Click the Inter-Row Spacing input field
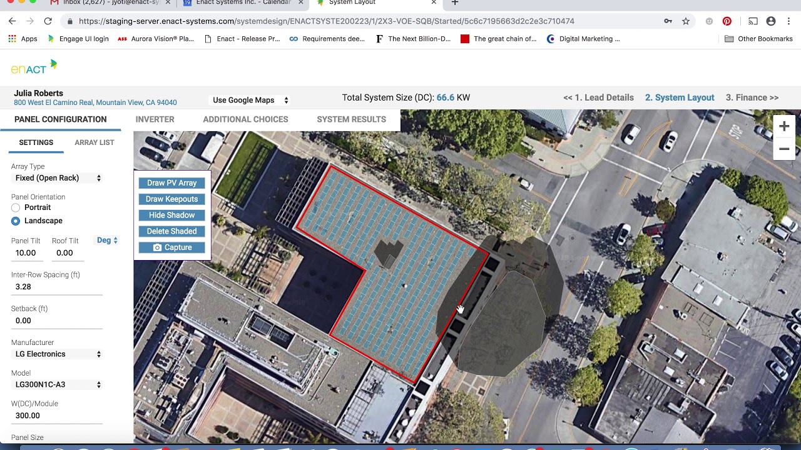The height and width of the screenshot is (450, 801). pyautogui.click(x=56, y=287)
